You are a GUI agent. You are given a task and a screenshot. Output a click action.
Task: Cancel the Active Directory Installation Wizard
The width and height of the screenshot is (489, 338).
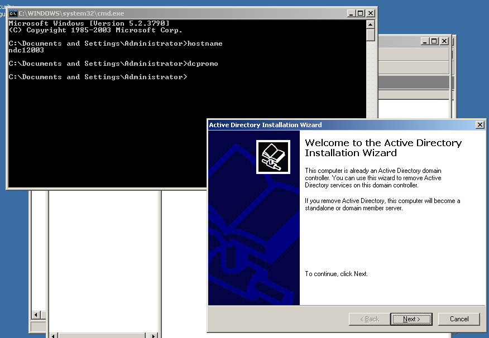(x=459, y=319)
